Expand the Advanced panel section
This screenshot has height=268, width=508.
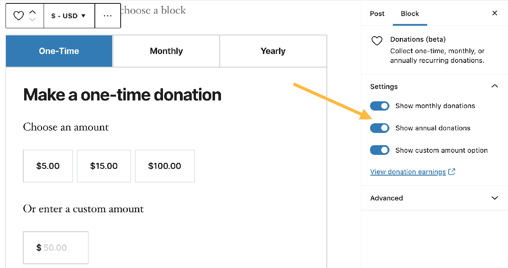pyautogui.click(x=494, y=198)
